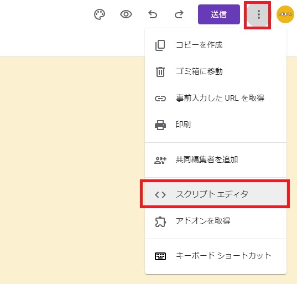Open キーボード ショートカット menu entry
Viewport: 297px width, 284px height.
pyautogui.click(x=216, y=256)
